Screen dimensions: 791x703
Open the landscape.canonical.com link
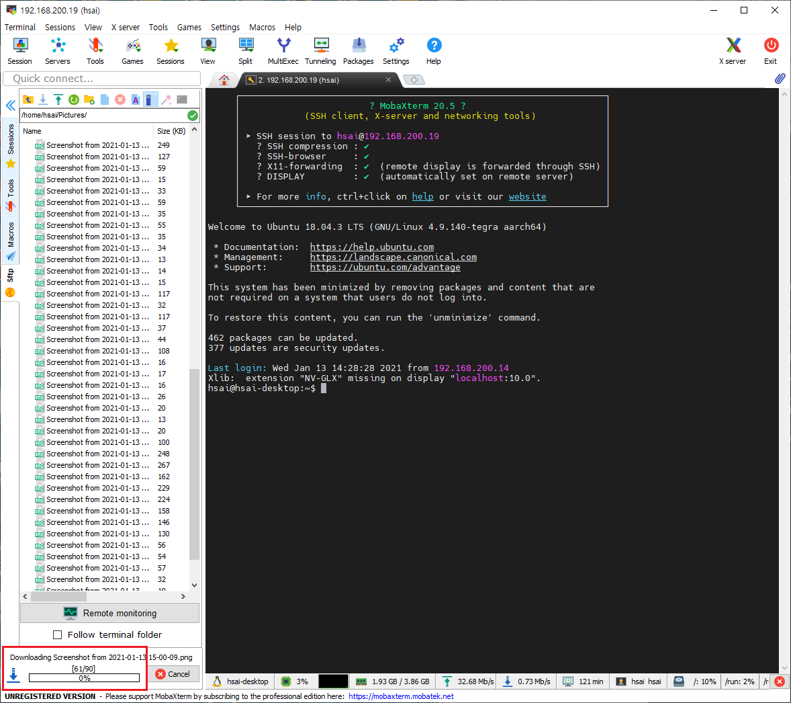click(x=393, y=257)
